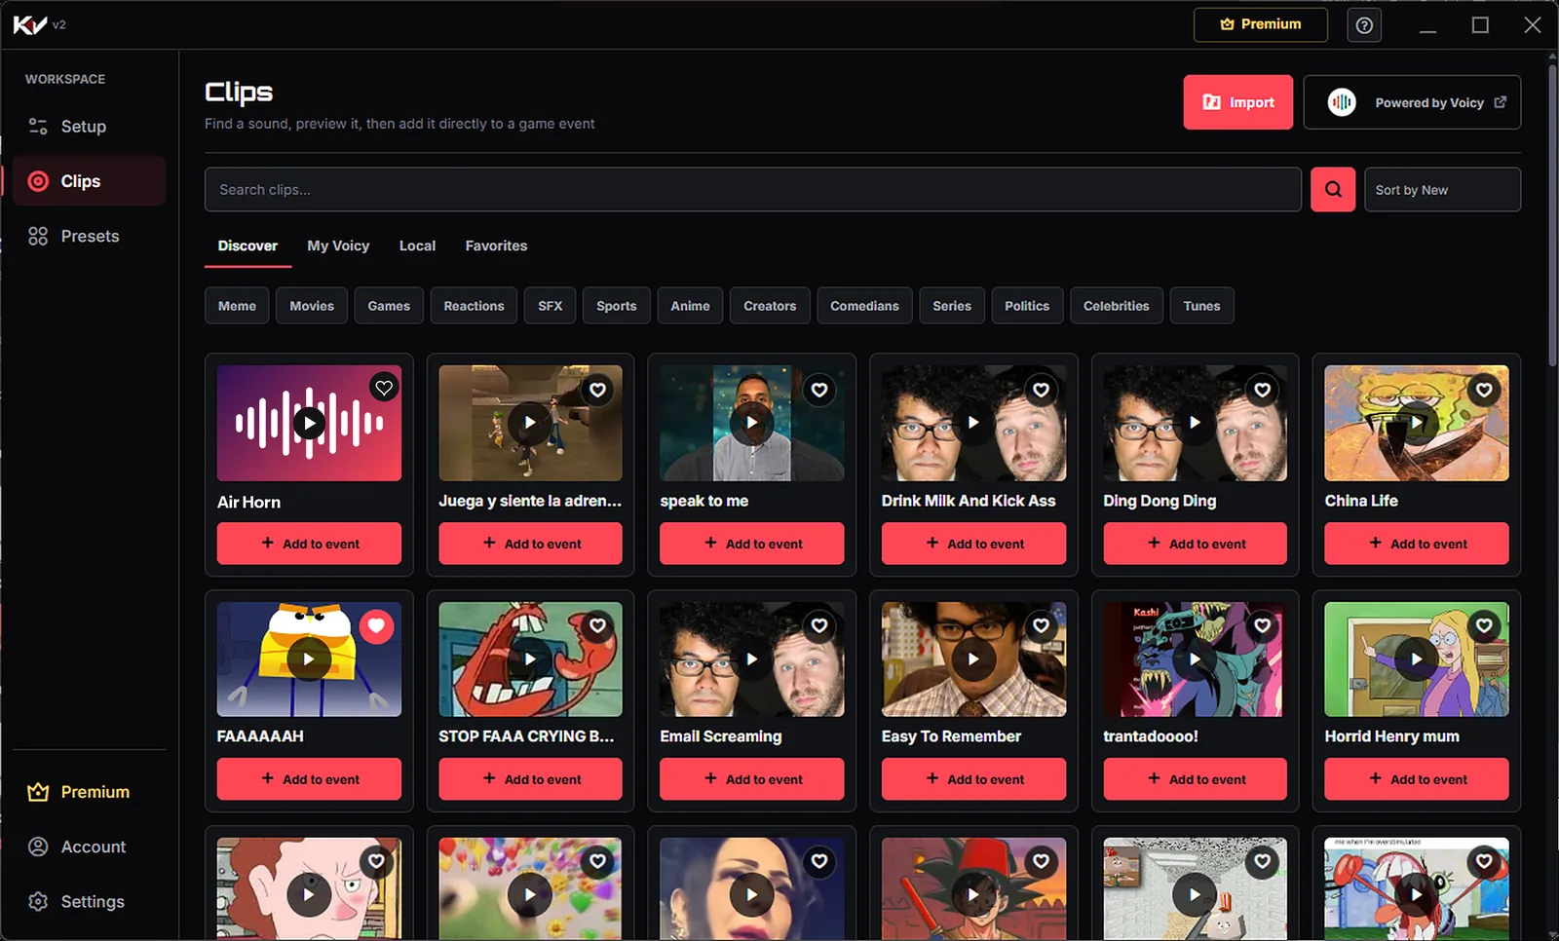Favorite the Drink Milk And Kick Ass clip
Image resolution: width=1559 pixels, height=941 pixels.
(1041, 390)
